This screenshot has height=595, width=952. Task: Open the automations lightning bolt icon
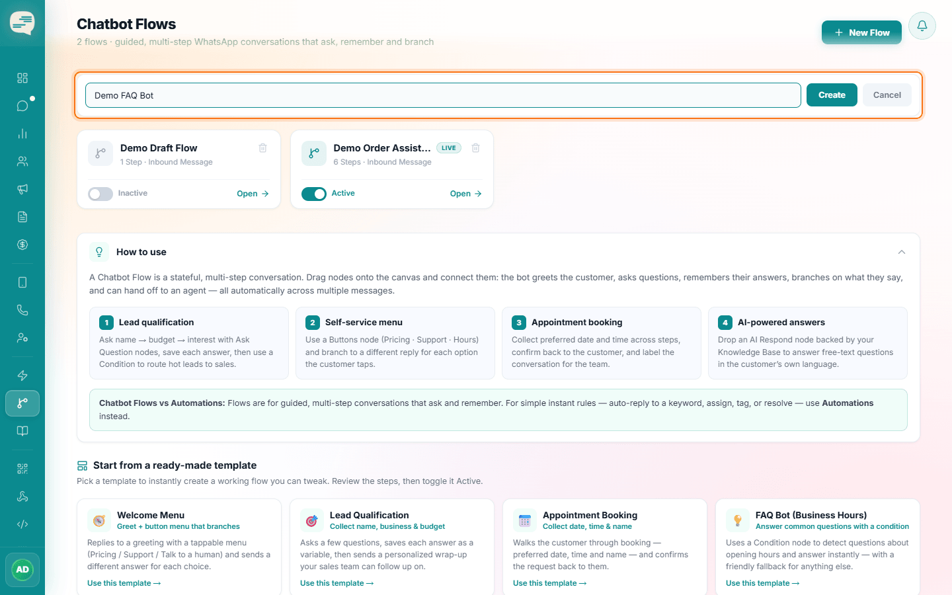click(x=22, y=376)
